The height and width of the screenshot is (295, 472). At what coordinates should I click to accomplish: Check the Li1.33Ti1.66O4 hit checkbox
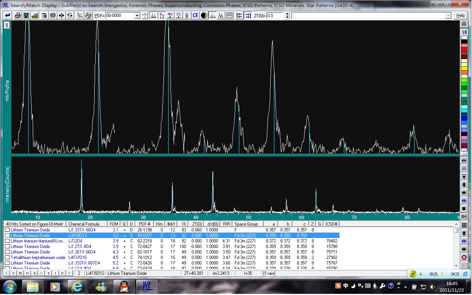[7, 230]
